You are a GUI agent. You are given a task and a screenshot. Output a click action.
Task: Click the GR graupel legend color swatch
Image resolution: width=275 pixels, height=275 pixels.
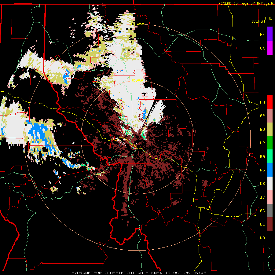click(x=270, y=116)
